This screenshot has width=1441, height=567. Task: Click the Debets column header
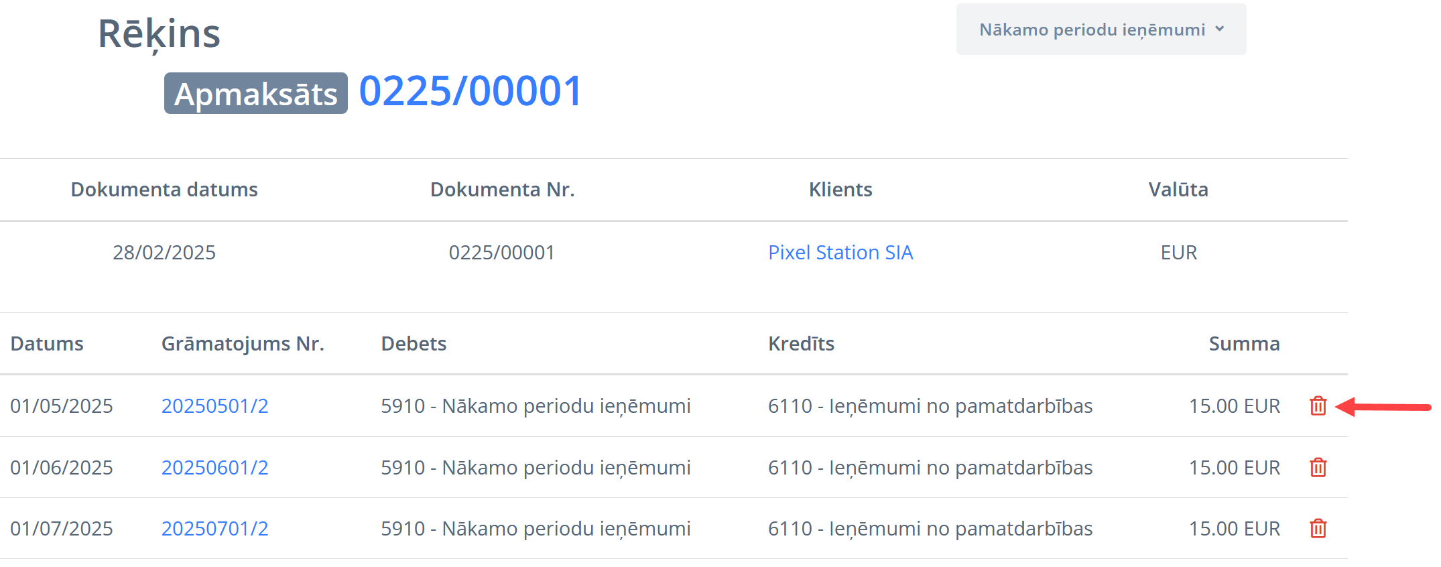point(414,344)
